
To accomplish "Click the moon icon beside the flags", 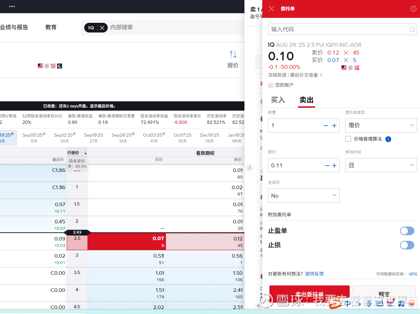I will pyautogui.click(x=60, y=66).
